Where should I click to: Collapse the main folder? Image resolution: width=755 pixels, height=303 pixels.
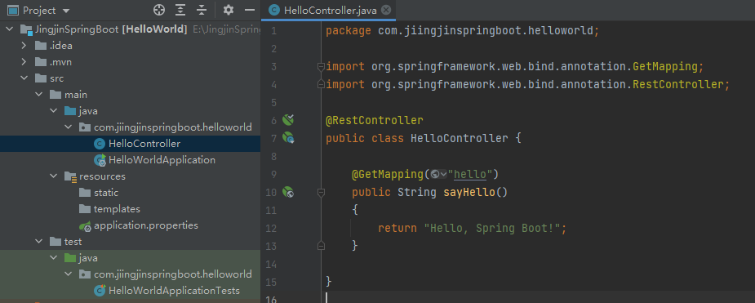(x=38, y=95)
